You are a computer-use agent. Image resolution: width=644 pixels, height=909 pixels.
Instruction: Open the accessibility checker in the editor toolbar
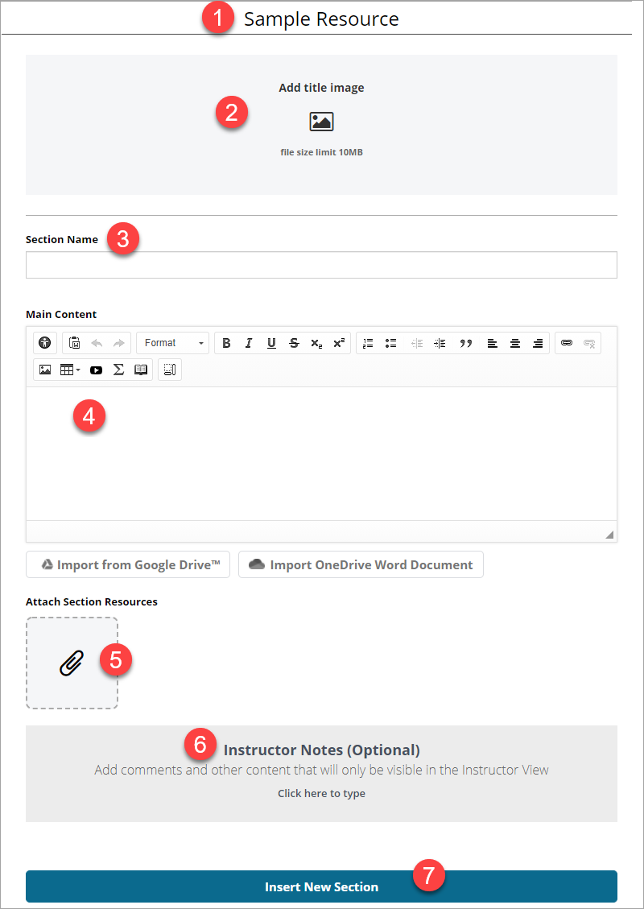44,343
